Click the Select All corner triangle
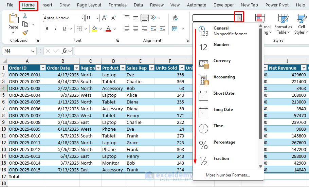The height and width of the screenshot is (187, 309). (x=5, y=61)
